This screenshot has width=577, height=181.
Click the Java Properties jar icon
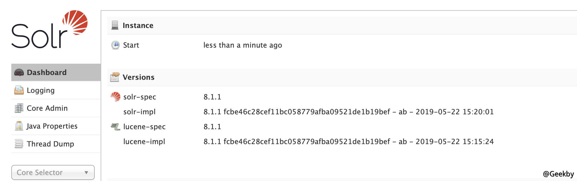pos(19,126)
